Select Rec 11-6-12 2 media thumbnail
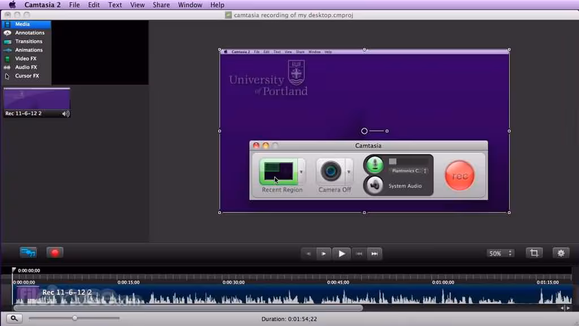This screenshot has width=579, height=326. point(37,102)
